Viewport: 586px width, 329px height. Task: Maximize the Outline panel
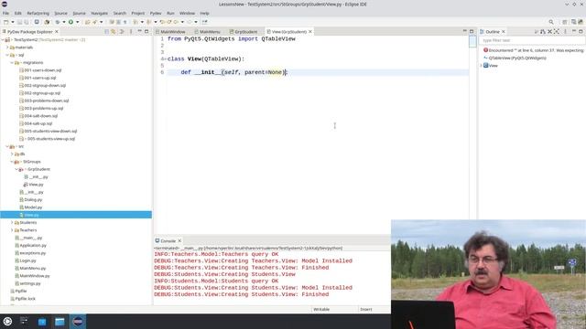[x=581, y=31]
